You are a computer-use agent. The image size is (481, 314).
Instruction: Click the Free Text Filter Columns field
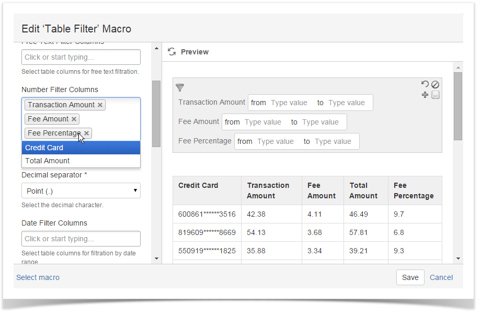pos(81,57)
